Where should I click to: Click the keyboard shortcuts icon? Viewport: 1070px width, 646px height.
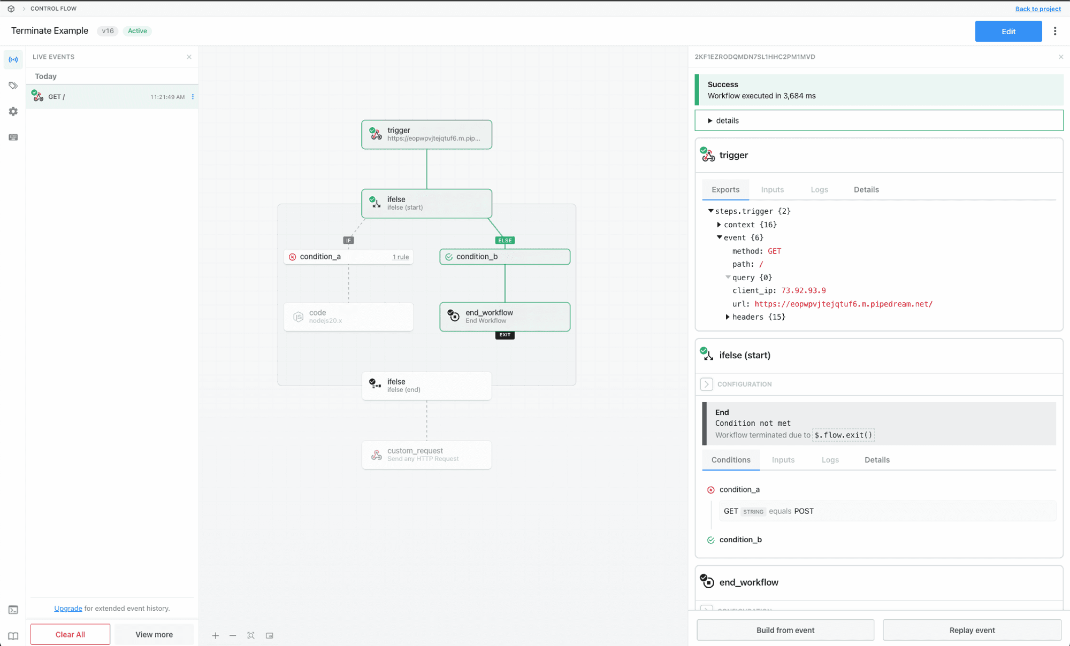point(13,137)
